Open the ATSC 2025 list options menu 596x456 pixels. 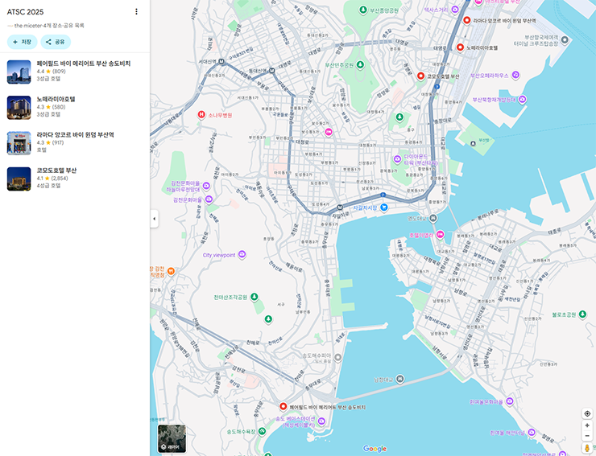(136, 12)
